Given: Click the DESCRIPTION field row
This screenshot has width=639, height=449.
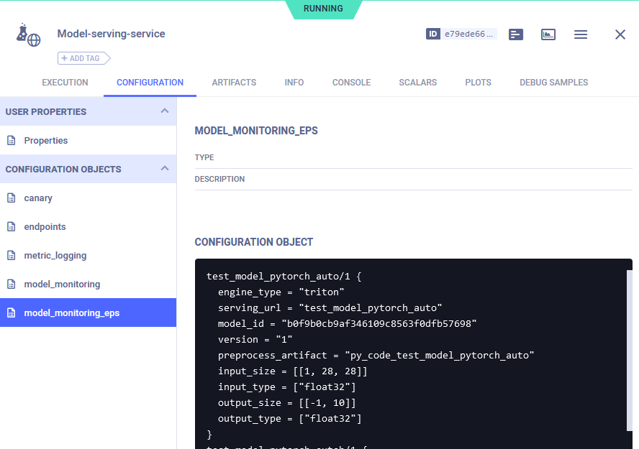Looking at the screenshot, I should pyautogui.click(x=413, y=180).
